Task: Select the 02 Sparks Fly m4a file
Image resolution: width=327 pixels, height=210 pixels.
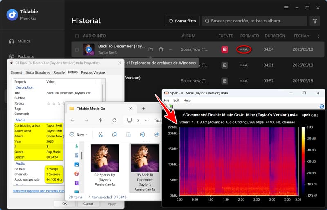Action: pos(105,165)
